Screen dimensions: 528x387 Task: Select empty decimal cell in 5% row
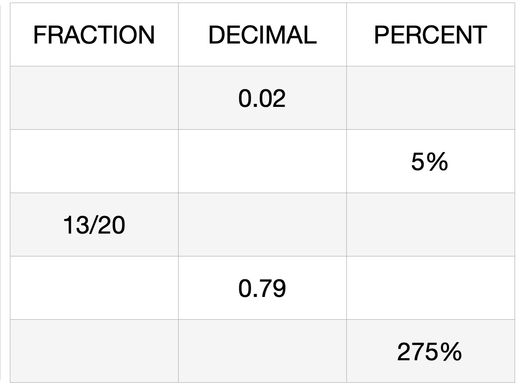(x=262, y=162)
